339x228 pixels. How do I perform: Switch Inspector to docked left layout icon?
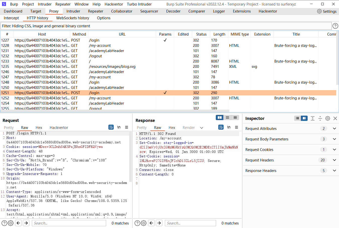297,118
